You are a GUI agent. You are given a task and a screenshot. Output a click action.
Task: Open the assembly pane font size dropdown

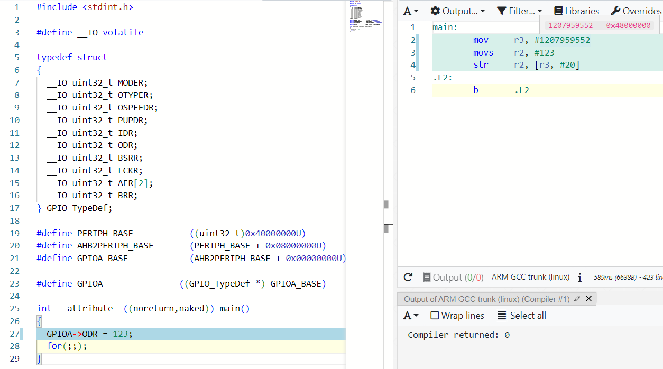click(x=411, y=11)
